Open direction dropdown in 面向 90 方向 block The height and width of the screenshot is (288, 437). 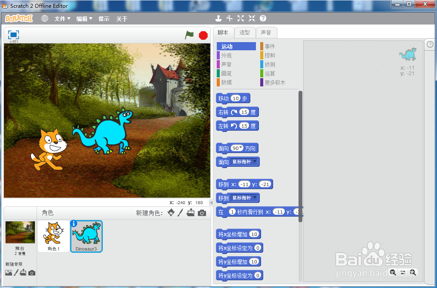coord(241,147)
